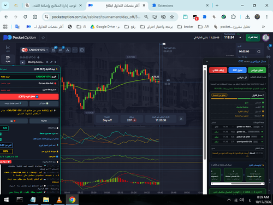The width and height of the screenshot is (273, 205).
Task: Close the Day off tournament info bar
Action: pyautogui.click(x=181, y=119)
